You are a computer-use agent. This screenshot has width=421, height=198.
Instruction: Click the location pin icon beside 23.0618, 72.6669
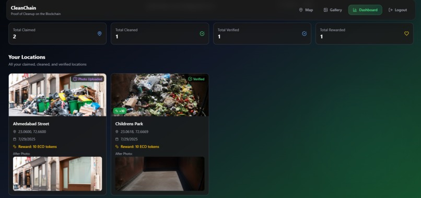point(117,132)
